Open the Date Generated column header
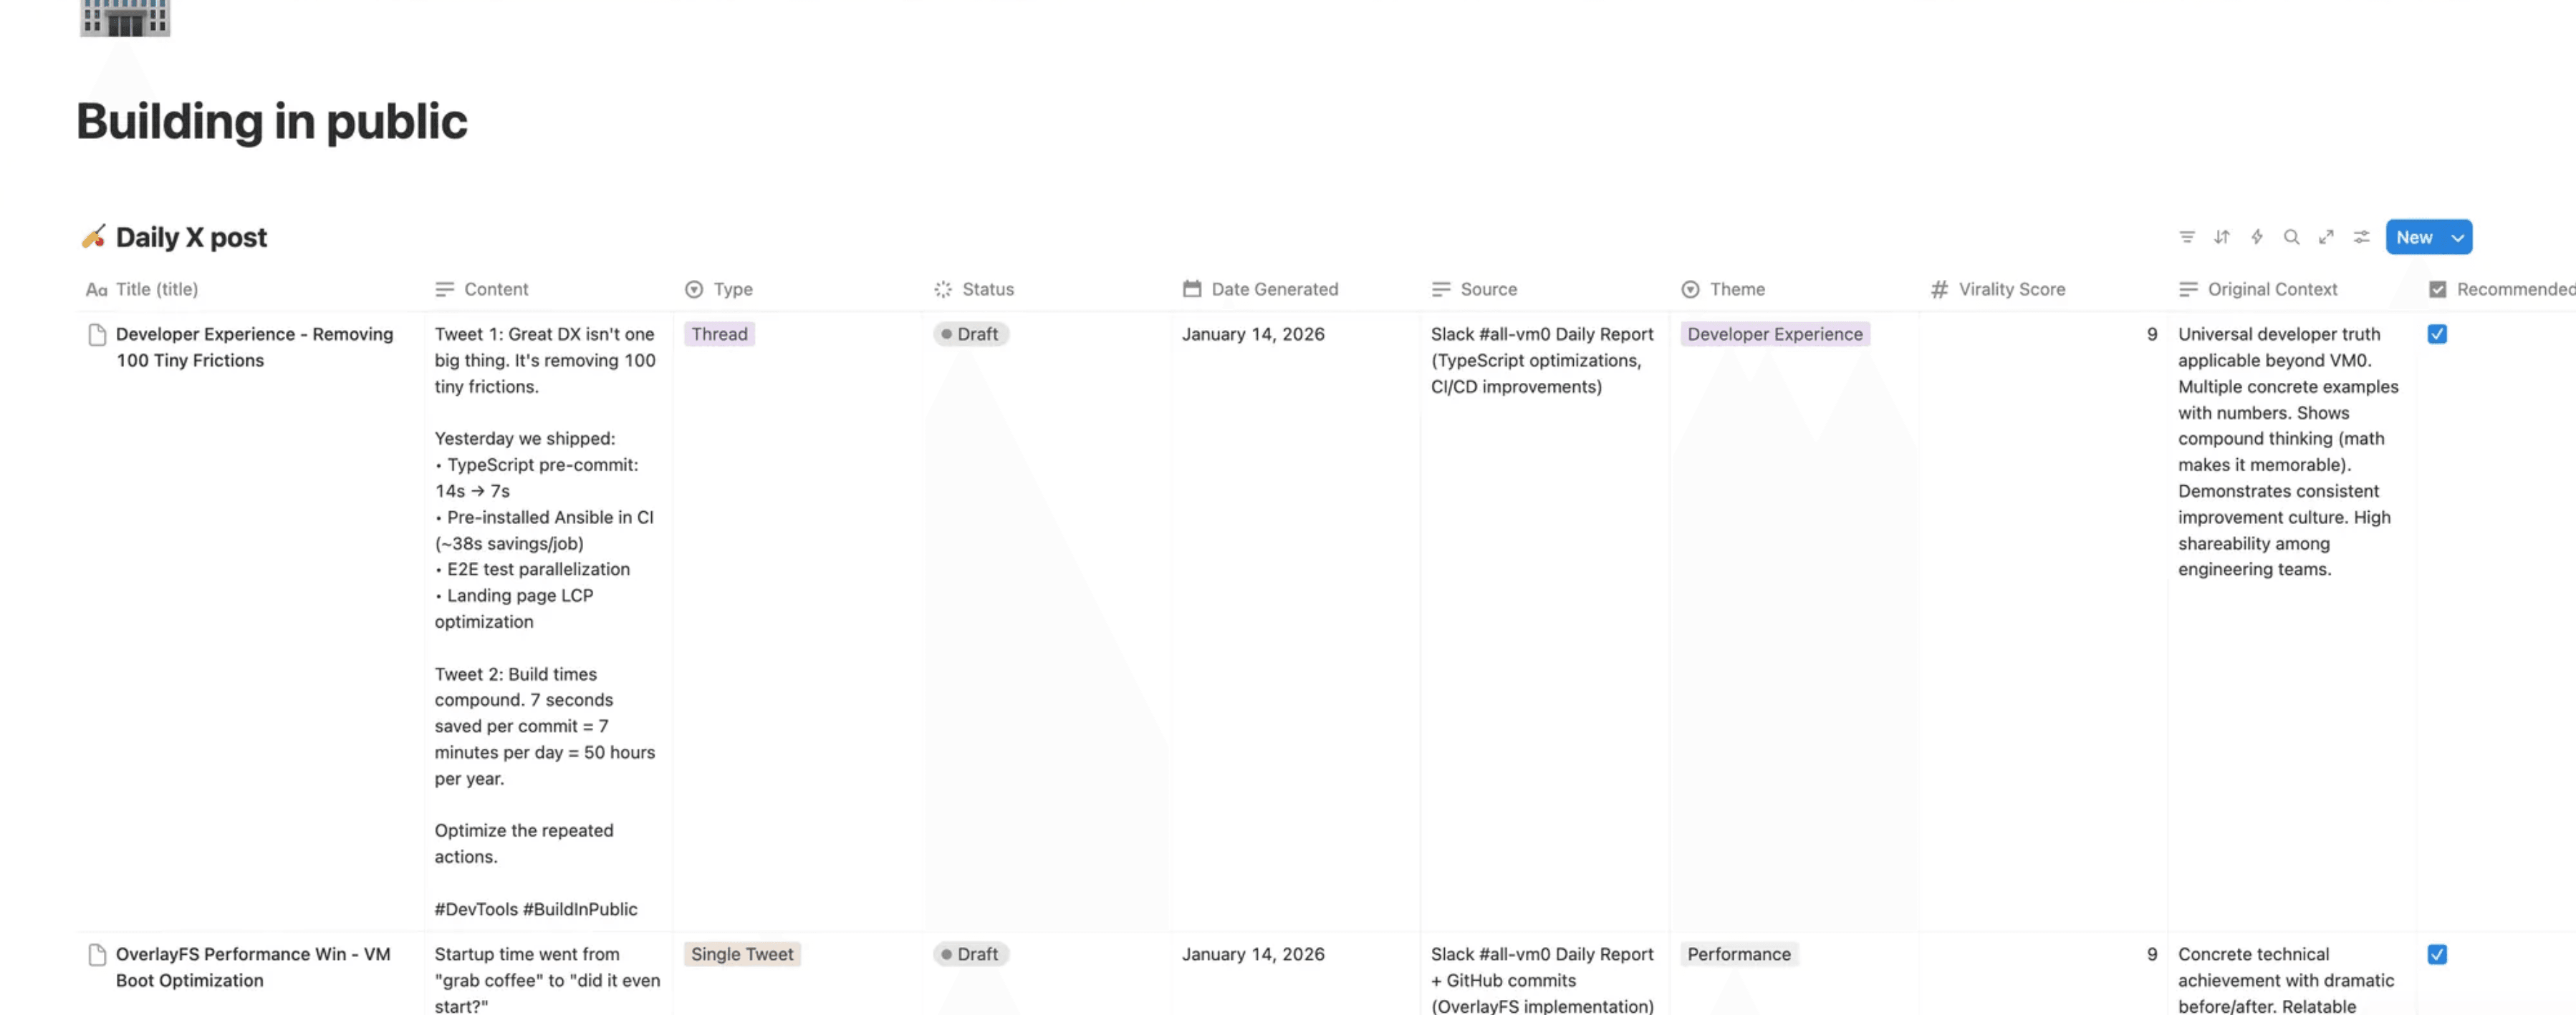Viewport: 2576px width, 1015px height. point(1273,288)
